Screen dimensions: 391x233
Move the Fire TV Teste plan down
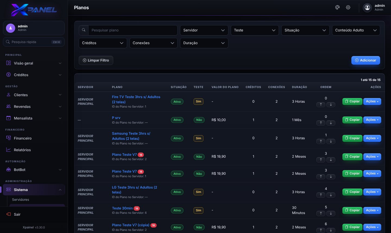pyautogui.click(x=331, y=105)
